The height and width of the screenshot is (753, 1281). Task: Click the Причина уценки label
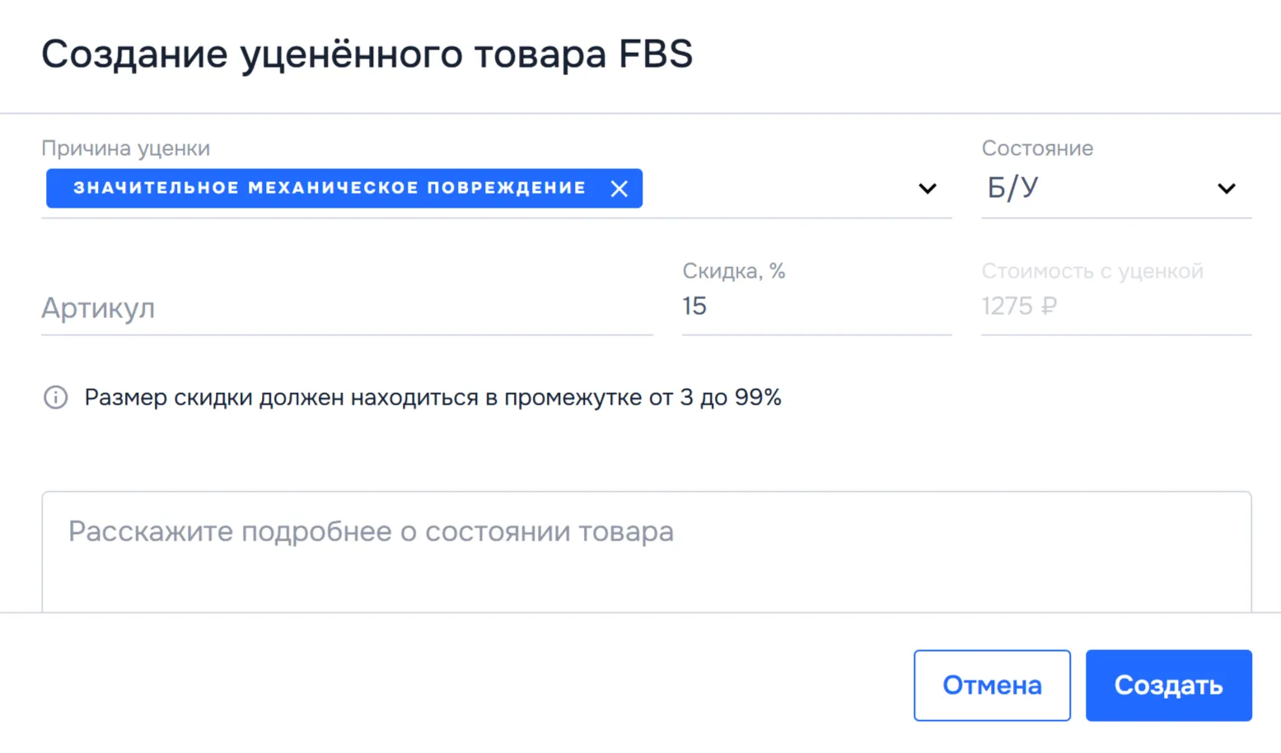point(126,148)
